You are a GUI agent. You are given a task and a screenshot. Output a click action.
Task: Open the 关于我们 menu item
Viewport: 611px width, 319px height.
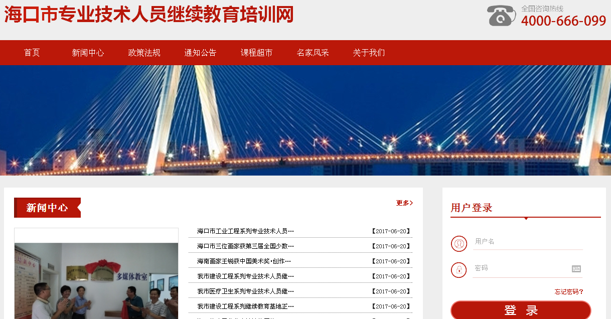pos(369,53)
